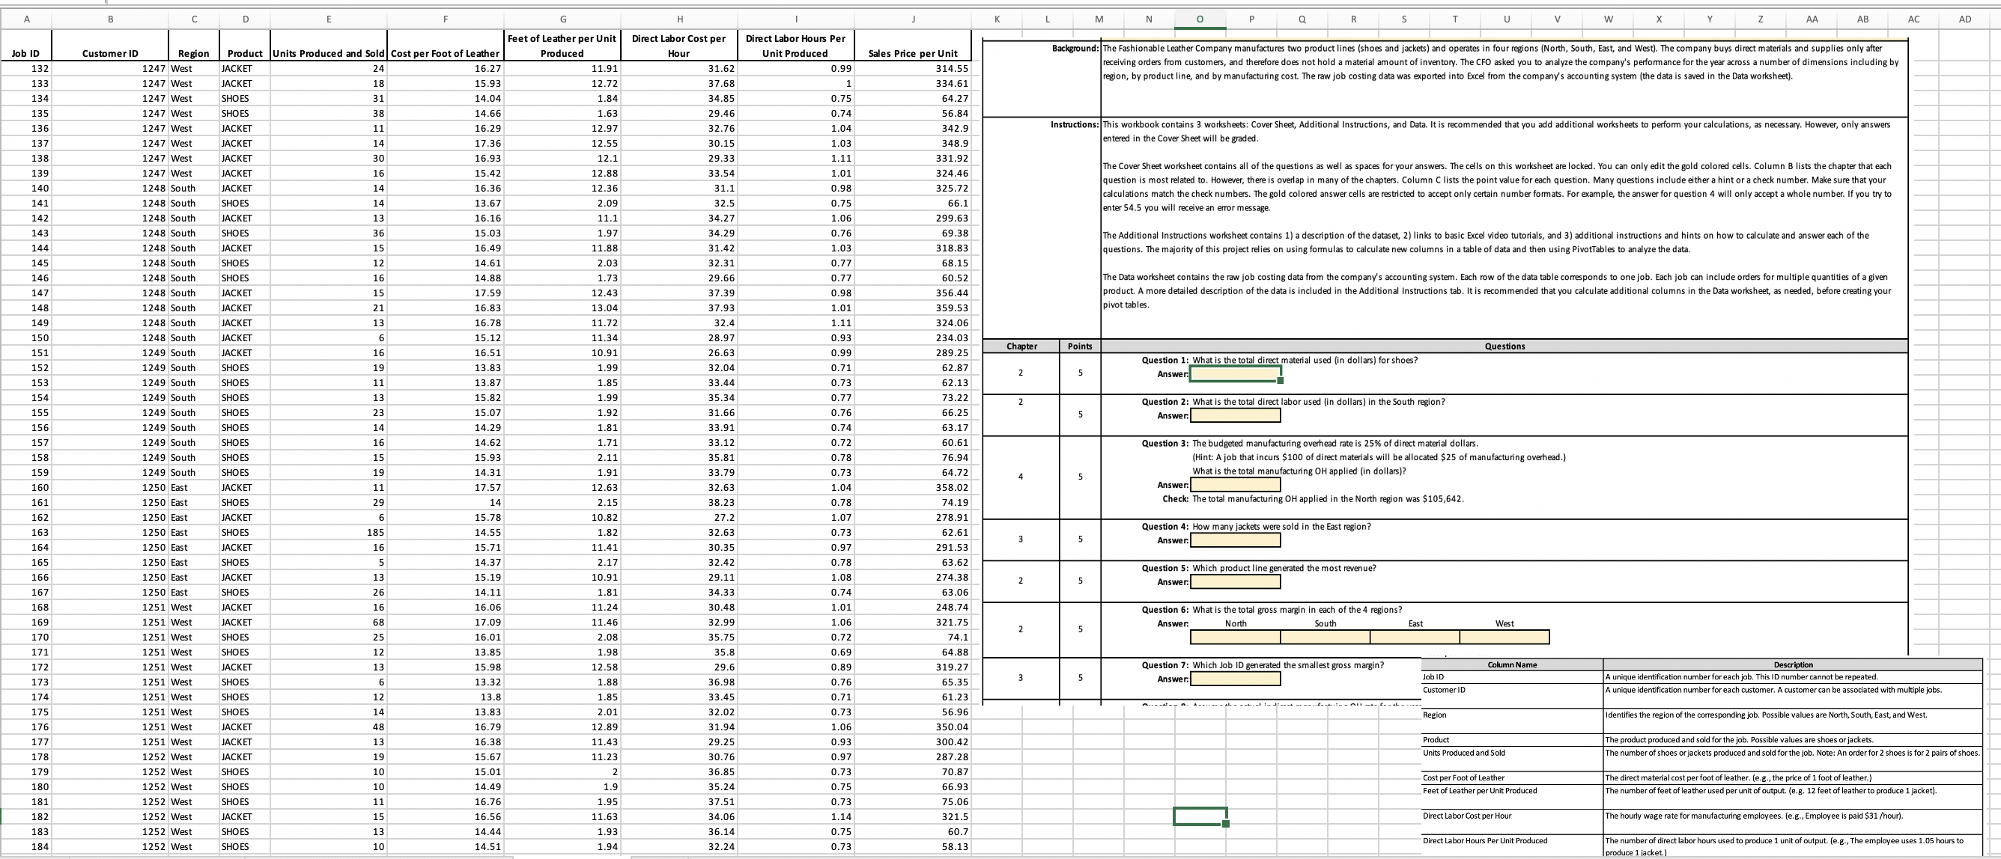Click the Question 2 answer field
This screenshot has width=2001, height=859.
[x=1235, y=416]
